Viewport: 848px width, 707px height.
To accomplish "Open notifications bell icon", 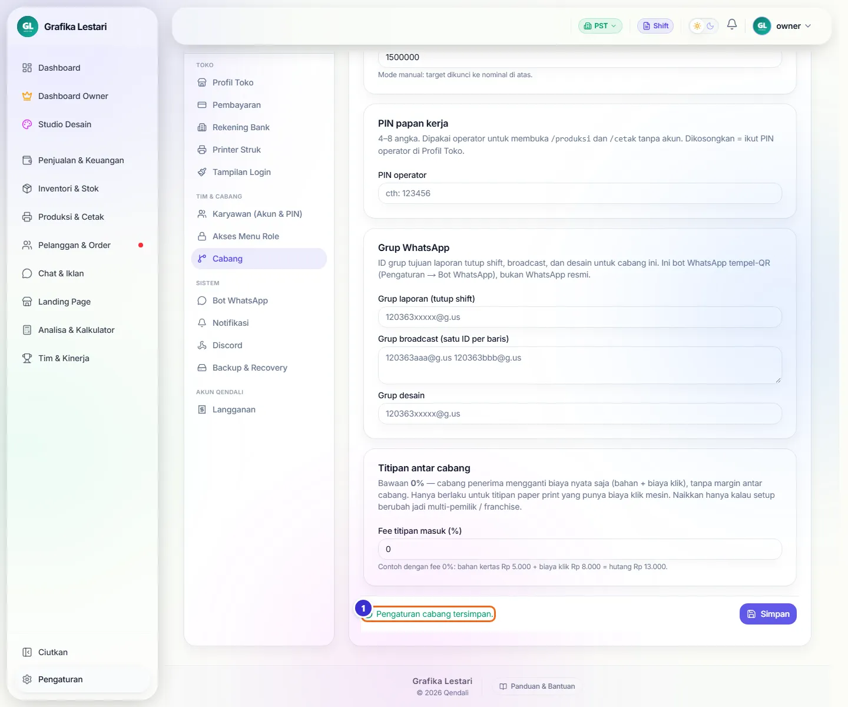I will tap(732, 25).
